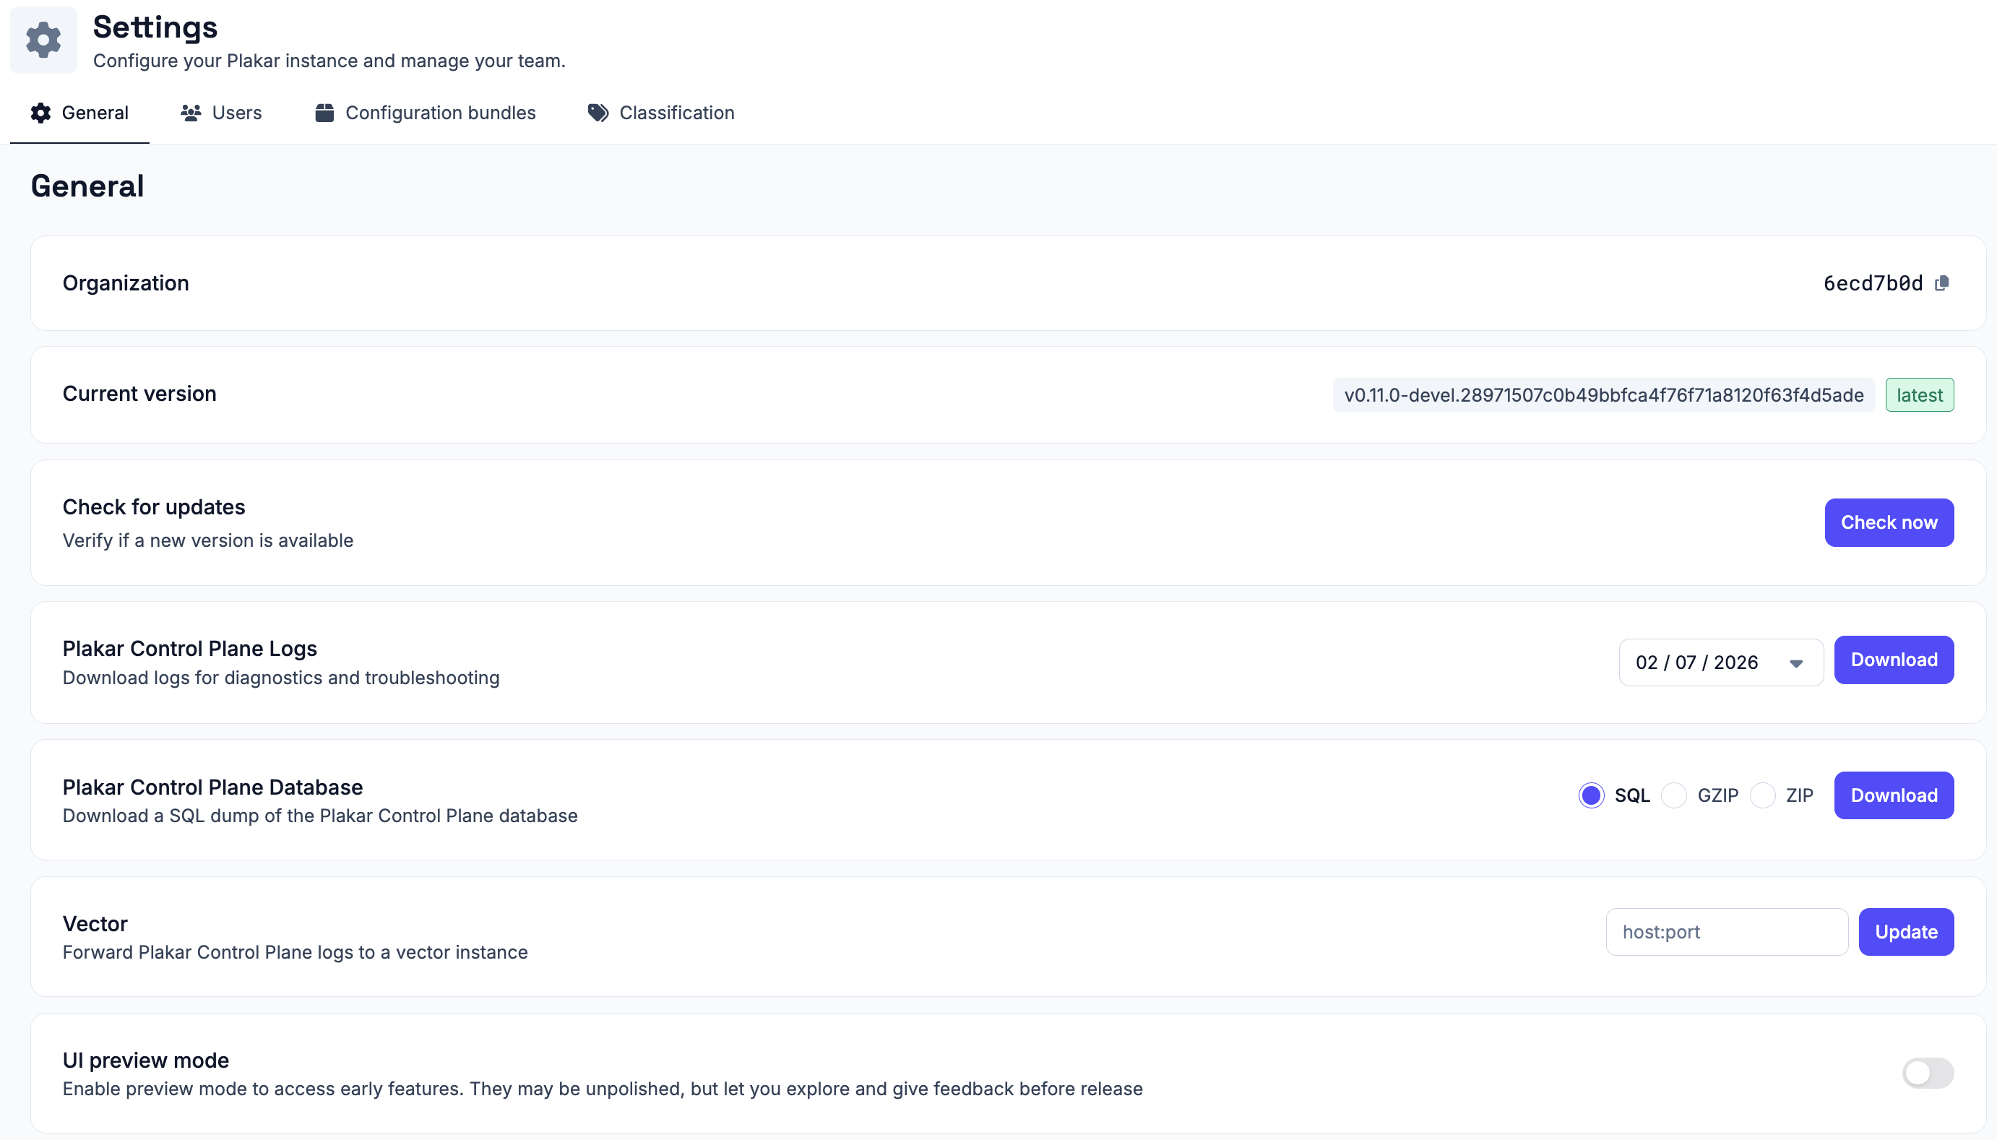Download the Plakar Control Plane Database dump
The height and width of the screenshot is (1140, 1997).
(x=1894, y=795)
